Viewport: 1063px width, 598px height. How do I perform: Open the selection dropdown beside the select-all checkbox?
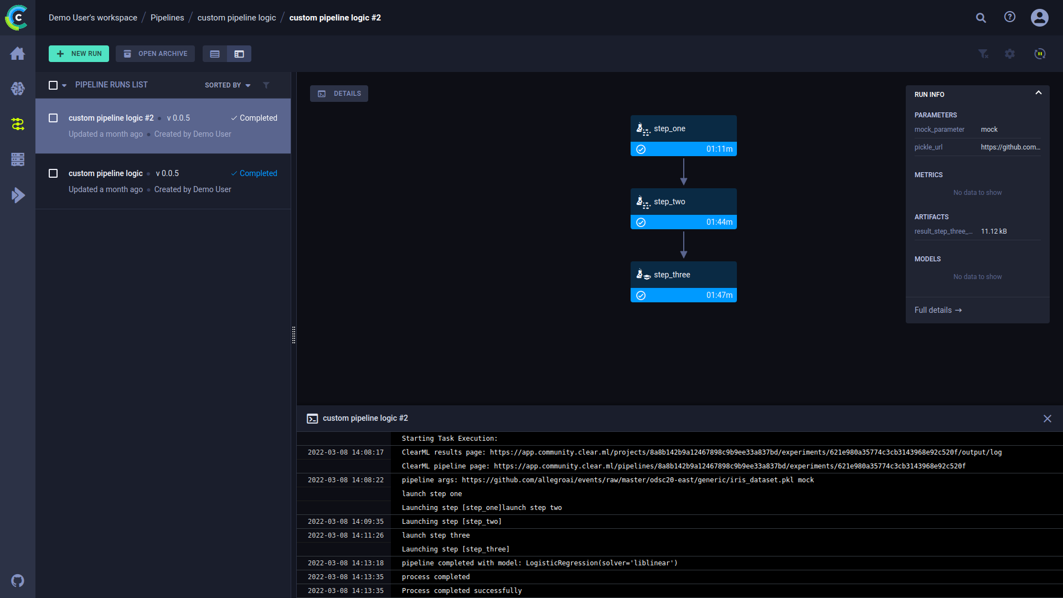point(63,85)
